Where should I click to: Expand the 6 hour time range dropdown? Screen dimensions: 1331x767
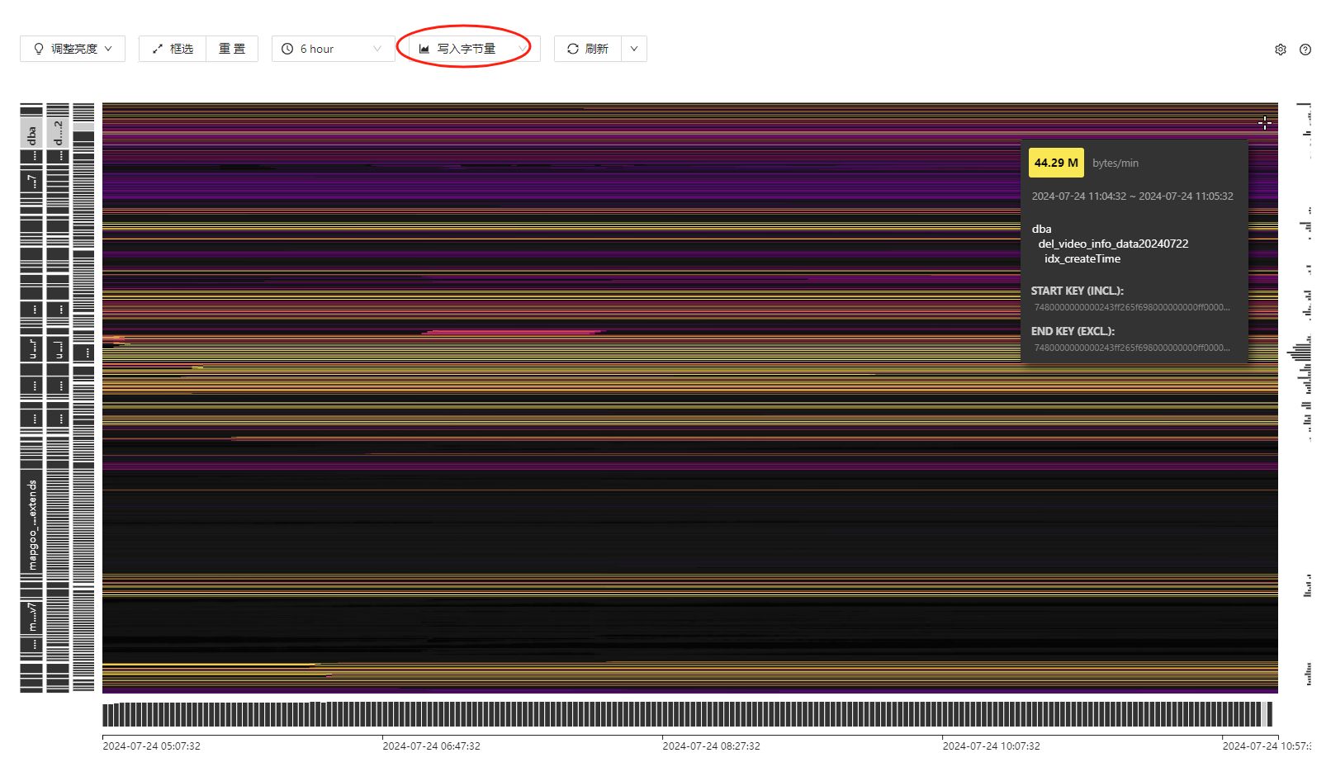(333, 49)
